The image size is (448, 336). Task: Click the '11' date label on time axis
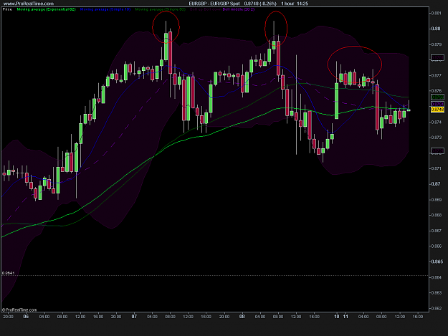click(x=345, y=317)
